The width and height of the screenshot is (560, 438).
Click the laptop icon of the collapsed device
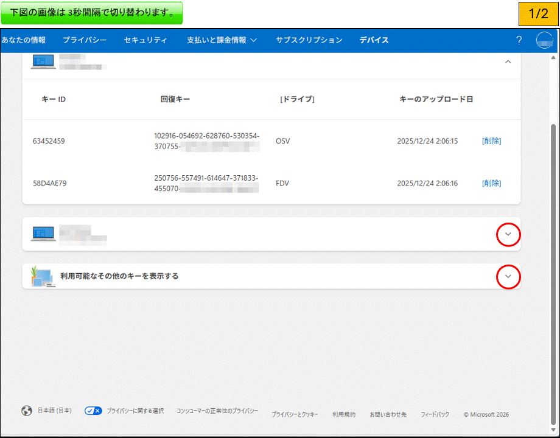pyautogui.click(x=43, y=235)
